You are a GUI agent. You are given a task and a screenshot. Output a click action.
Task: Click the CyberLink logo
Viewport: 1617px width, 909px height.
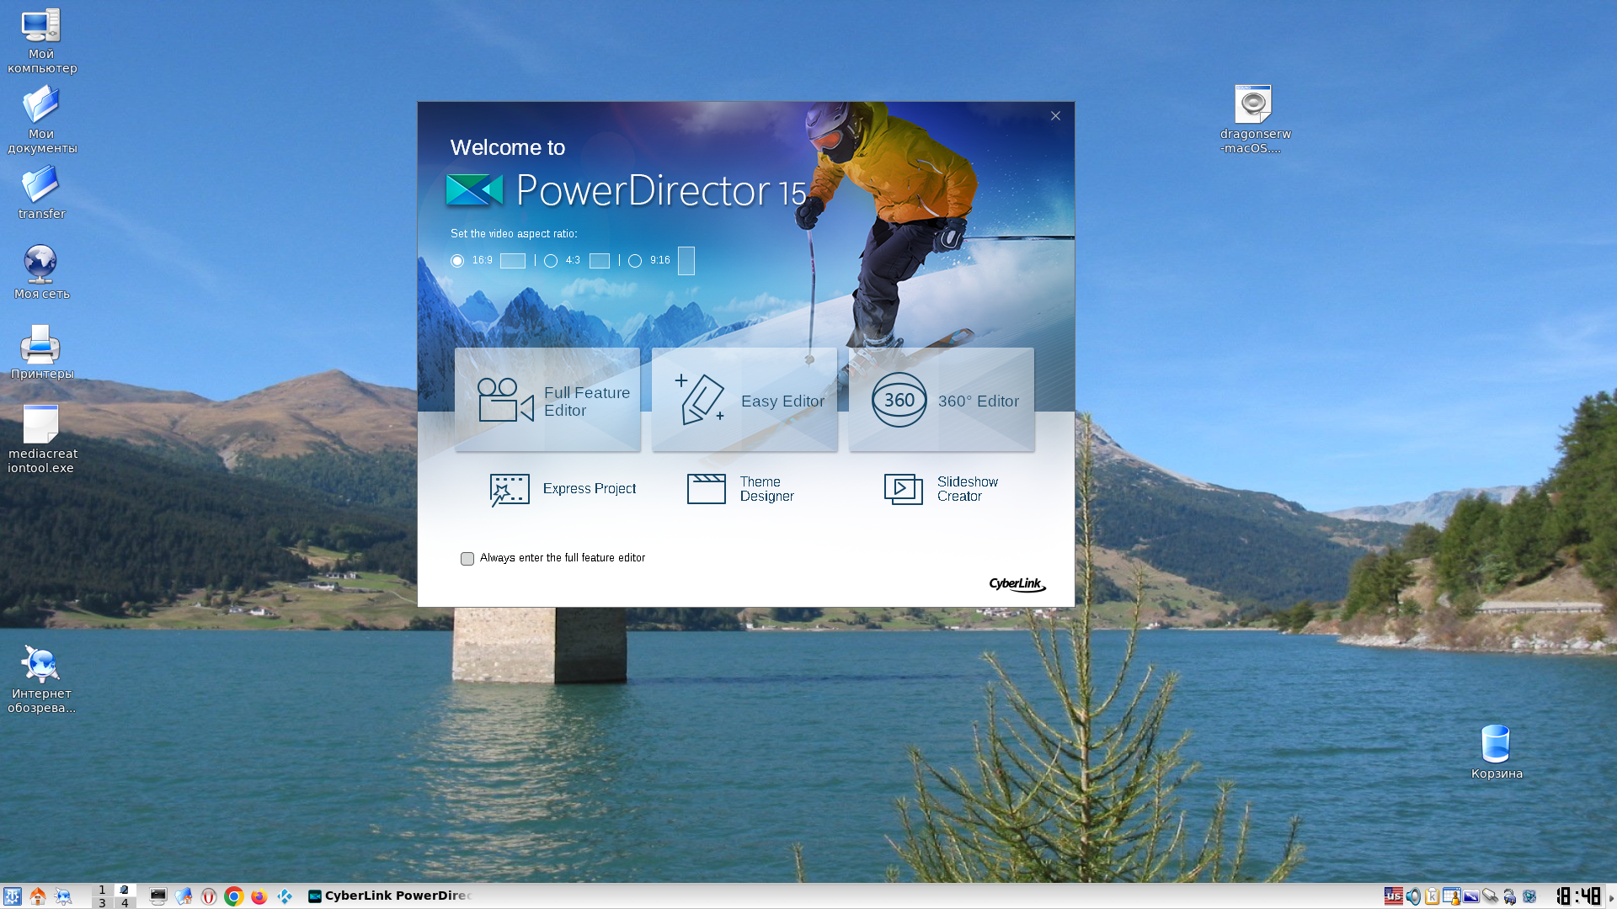click(x=1017, y=584)
